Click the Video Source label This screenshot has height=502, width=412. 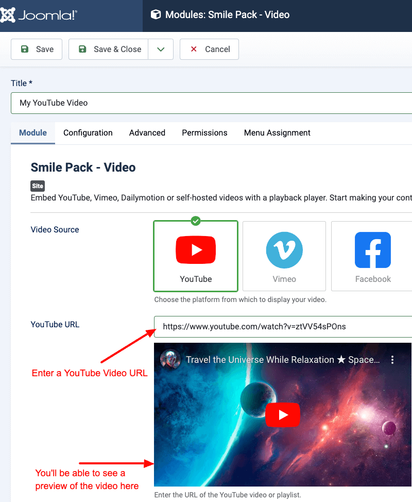click(55, 229)
